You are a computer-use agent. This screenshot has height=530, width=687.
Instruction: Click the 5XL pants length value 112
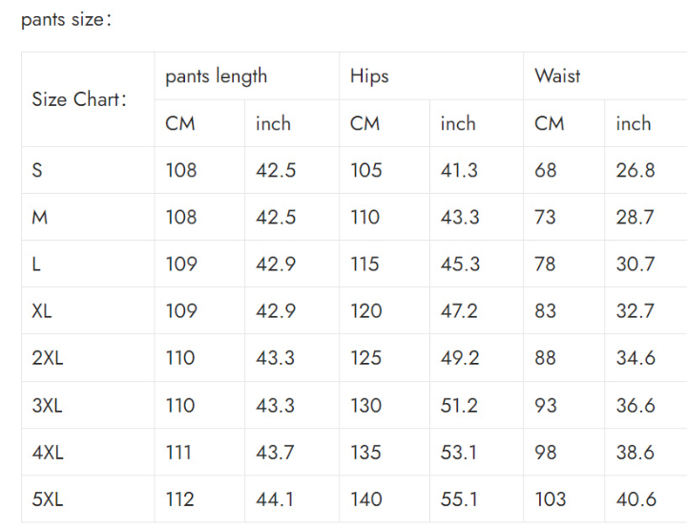point(180,498)
